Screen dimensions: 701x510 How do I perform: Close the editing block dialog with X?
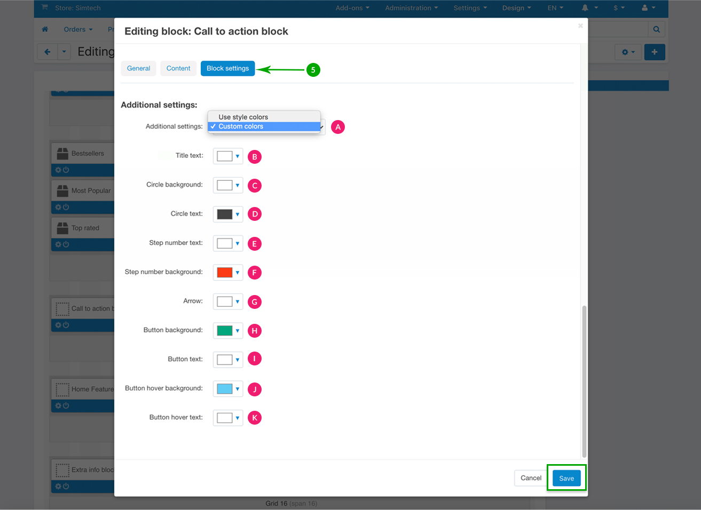(x=580, y=26)
